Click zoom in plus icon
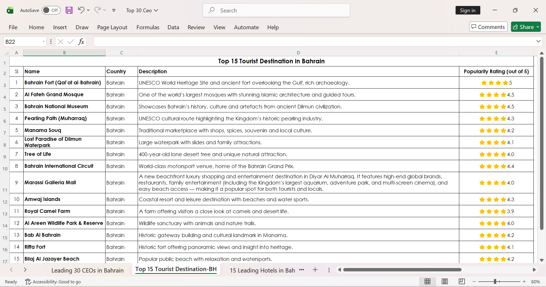The width and height of the screenshot is (546, 287). 524,281
